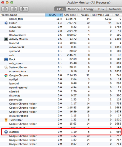Select the mds_stores process
Viewport: 122px width, 147px height.
pyautogui.click(x=16, y=63)
